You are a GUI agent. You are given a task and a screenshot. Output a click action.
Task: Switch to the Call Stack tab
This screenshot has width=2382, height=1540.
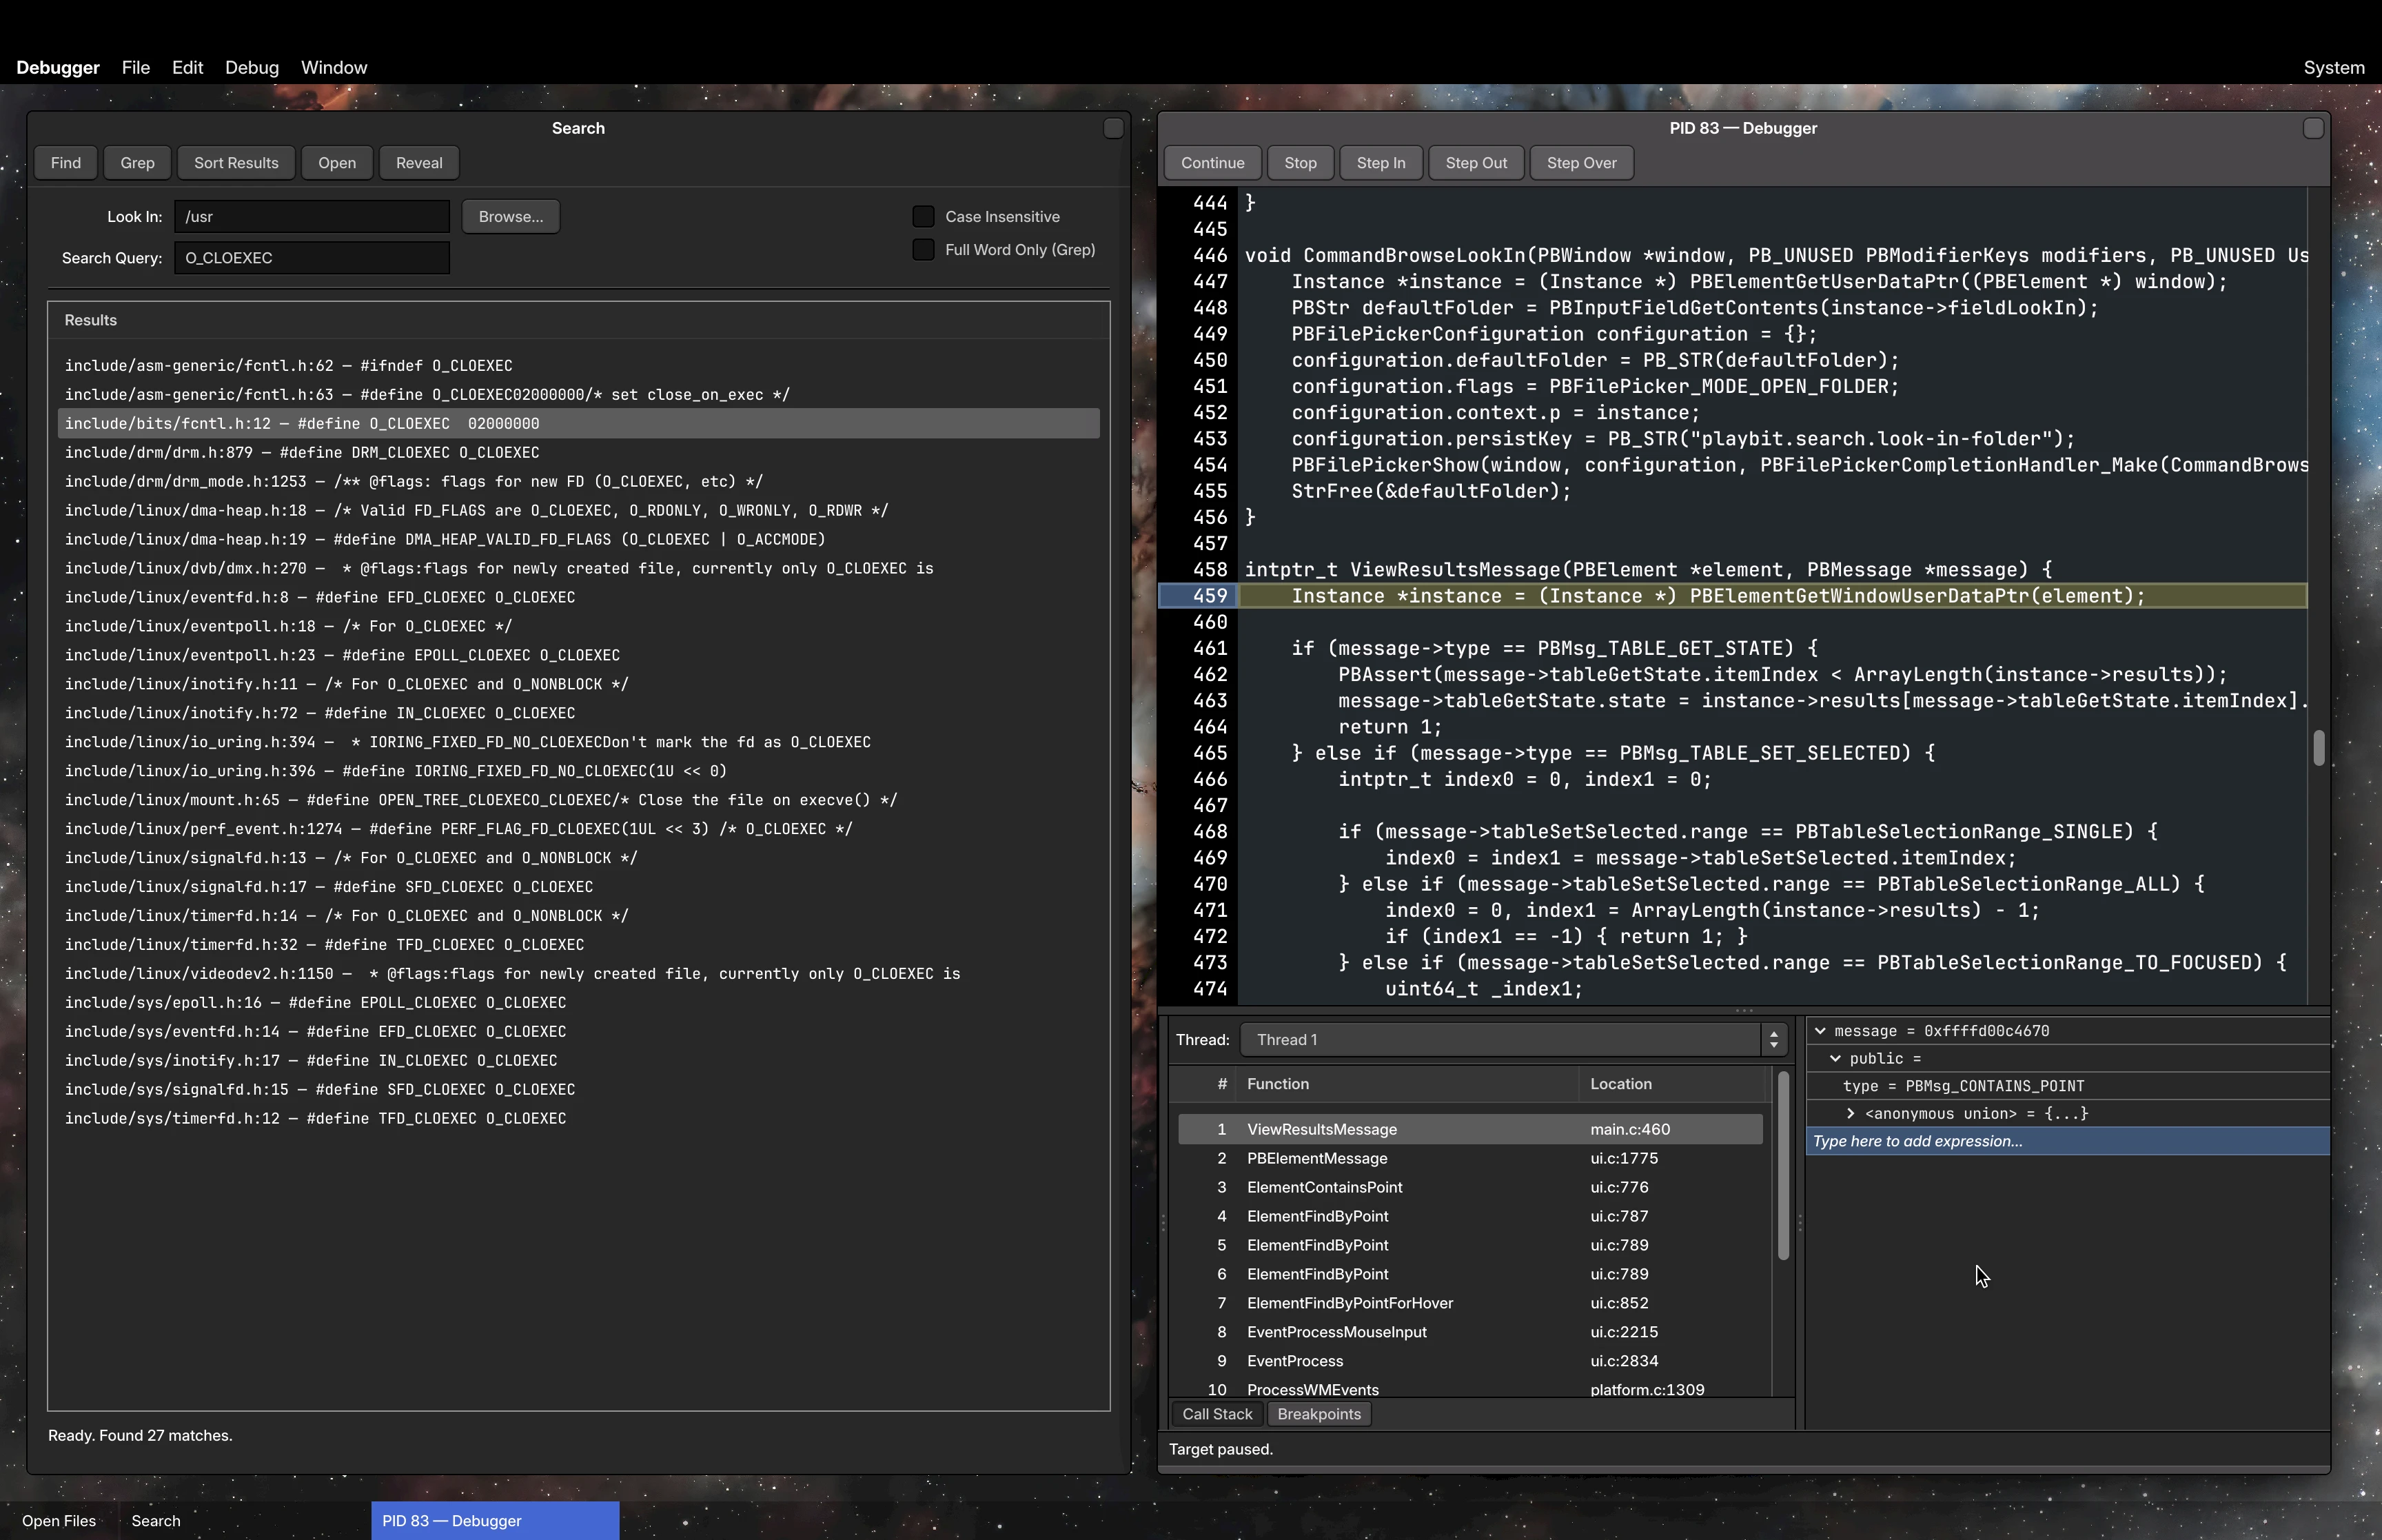(x=1217, y=1414)
